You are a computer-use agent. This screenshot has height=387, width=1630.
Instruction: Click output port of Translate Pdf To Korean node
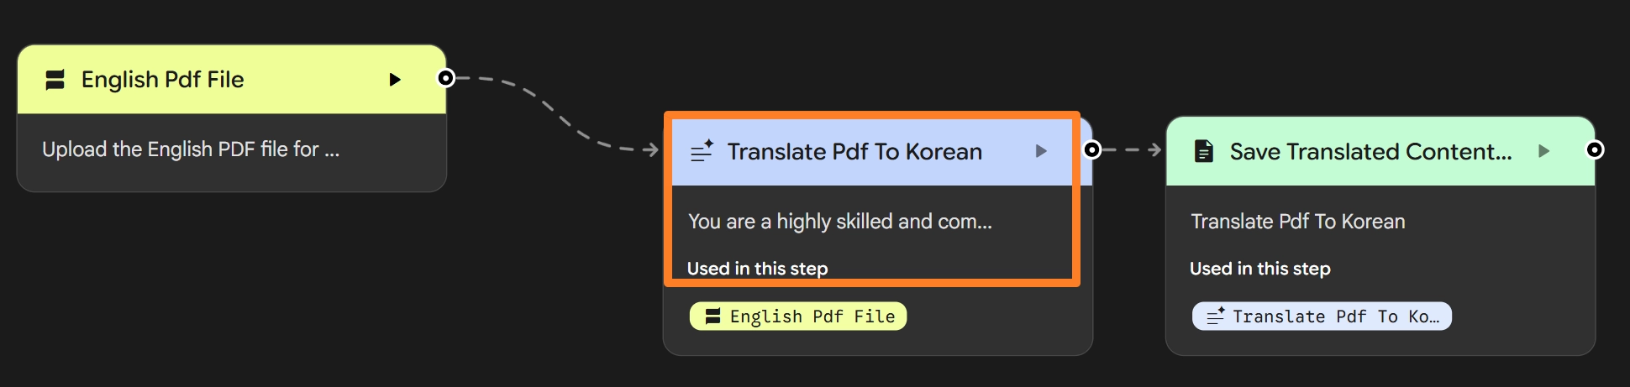1091,149
